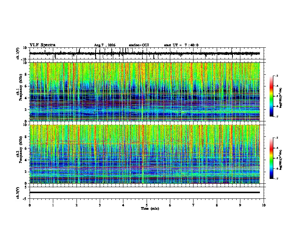Click the 'Time (min)' x-axis label
297x230 pixels.
150,209
